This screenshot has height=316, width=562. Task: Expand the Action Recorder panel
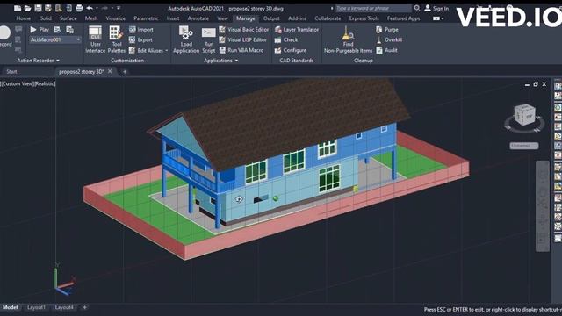pos(39,61)
